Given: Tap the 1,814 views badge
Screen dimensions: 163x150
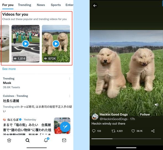Looking at the screenshot, I should [20, 59].
